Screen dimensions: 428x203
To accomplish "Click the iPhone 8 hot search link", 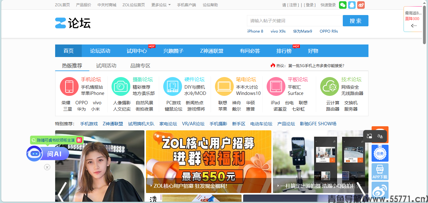I will tap(255, 31).
